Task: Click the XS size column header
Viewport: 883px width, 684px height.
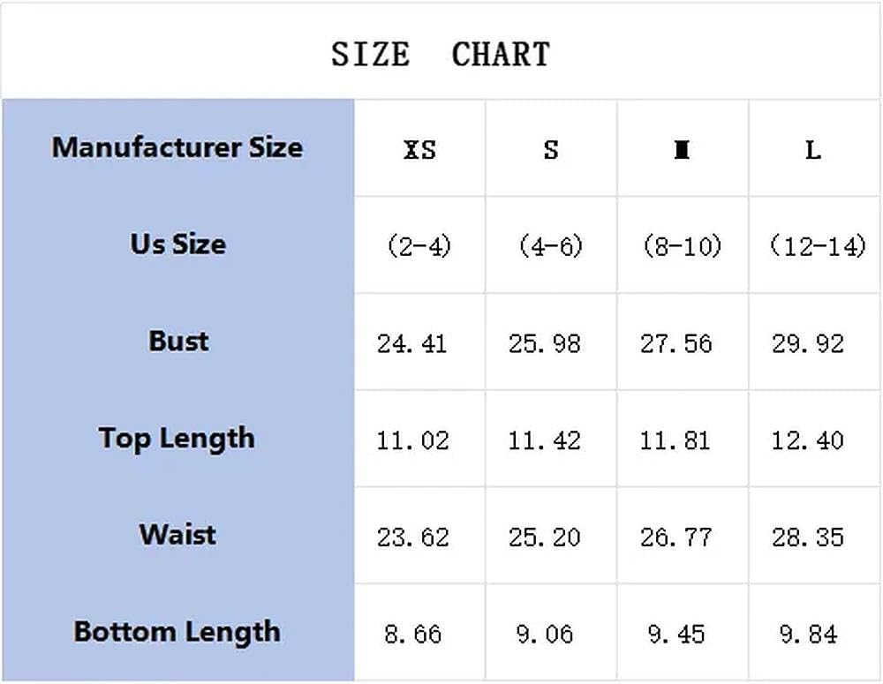Action: (x=419, y=150)
